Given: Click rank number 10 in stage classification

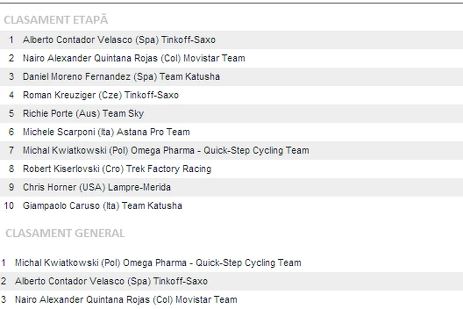Looking at the screenshot, I should 9,206.
